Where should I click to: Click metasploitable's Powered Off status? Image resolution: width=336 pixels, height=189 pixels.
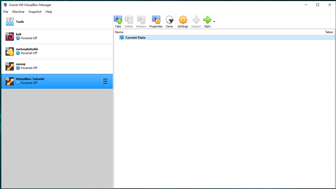29,53
